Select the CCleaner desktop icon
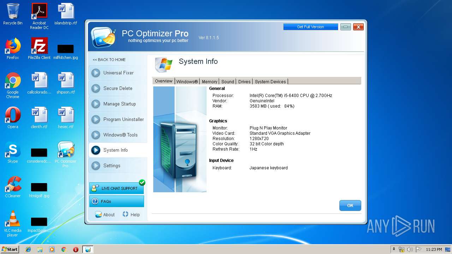Image resolution: width=452 pixels, height=254 pixels. (13, 187)
